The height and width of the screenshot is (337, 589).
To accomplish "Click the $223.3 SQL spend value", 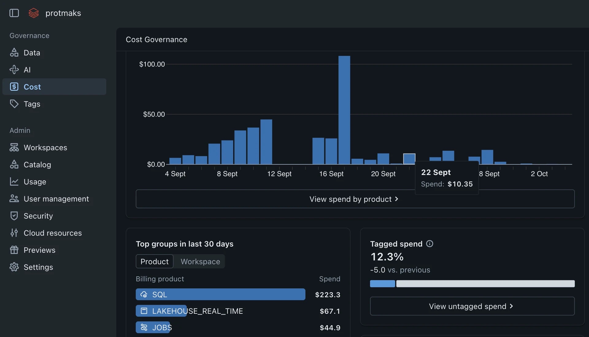I will [x=328, y=294].
